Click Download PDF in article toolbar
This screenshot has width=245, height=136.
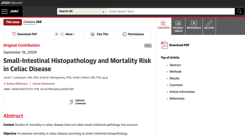pyautogui.click(x=25, y=34)
